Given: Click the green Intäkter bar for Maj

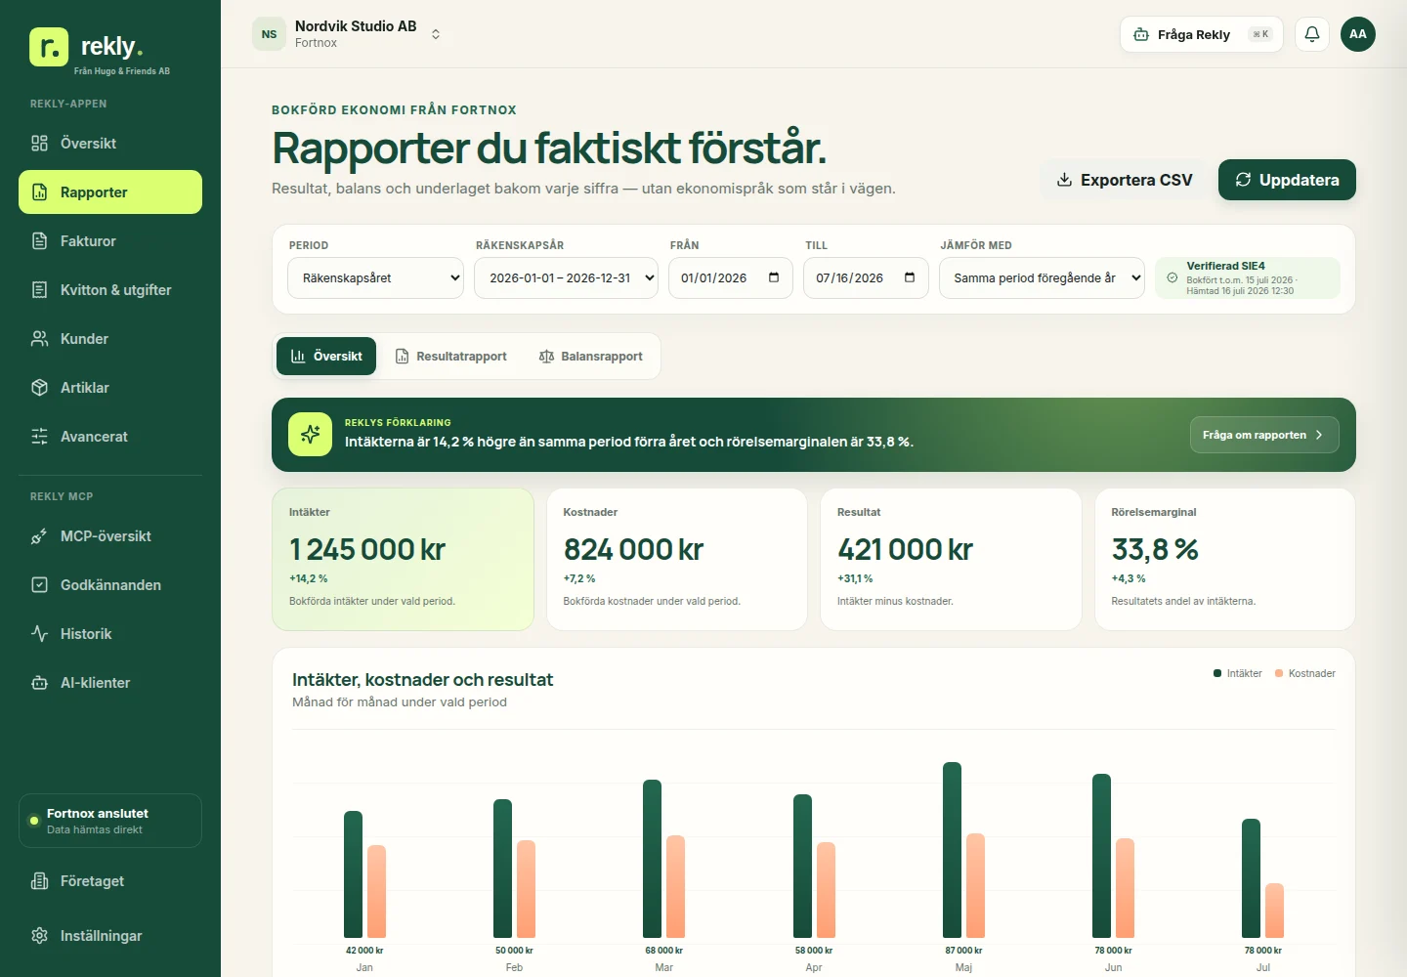Looking at the screenshot, I should [x=952, y=850].
